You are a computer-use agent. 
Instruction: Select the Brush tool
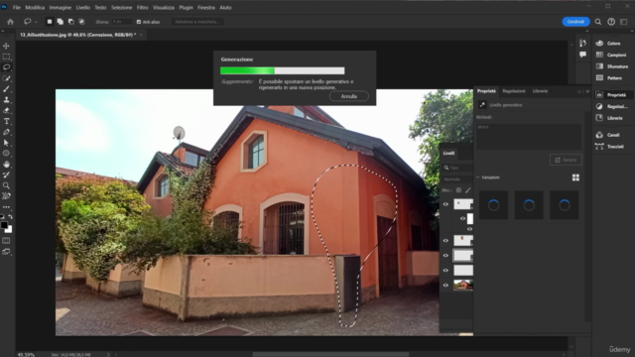6,89
